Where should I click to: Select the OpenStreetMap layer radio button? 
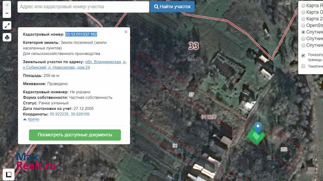303,25
